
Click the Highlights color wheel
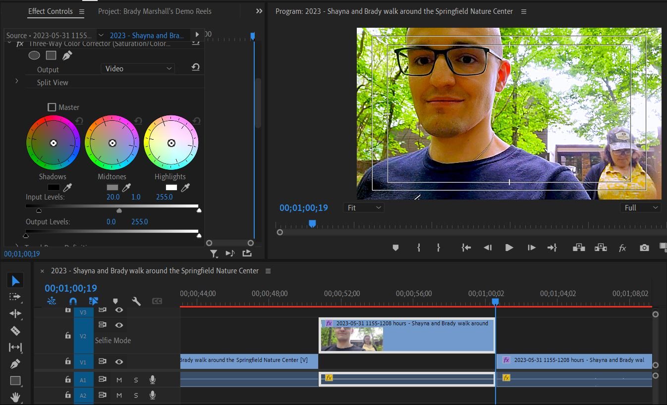pos(171,143)
